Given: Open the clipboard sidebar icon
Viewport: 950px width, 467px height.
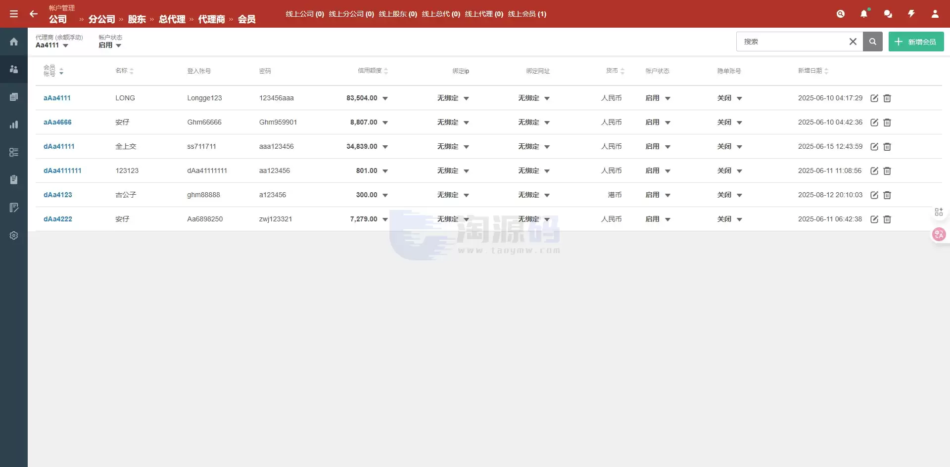Looking at the screenshot, I should (x=14, y=180).
